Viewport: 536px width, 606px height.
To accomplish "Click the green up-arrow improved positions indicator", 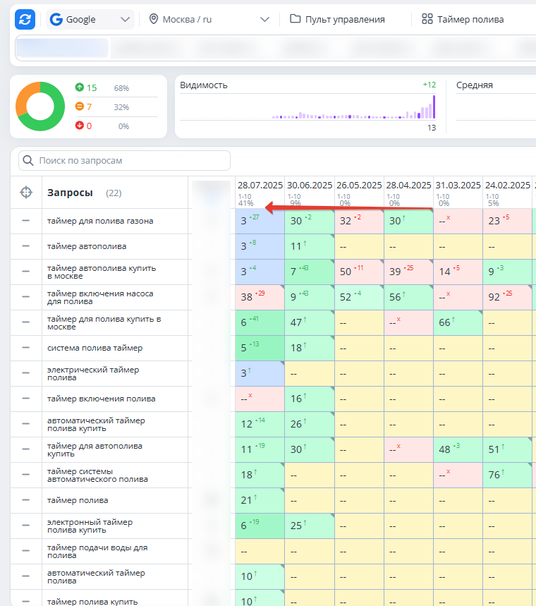I will click(80, 88).
